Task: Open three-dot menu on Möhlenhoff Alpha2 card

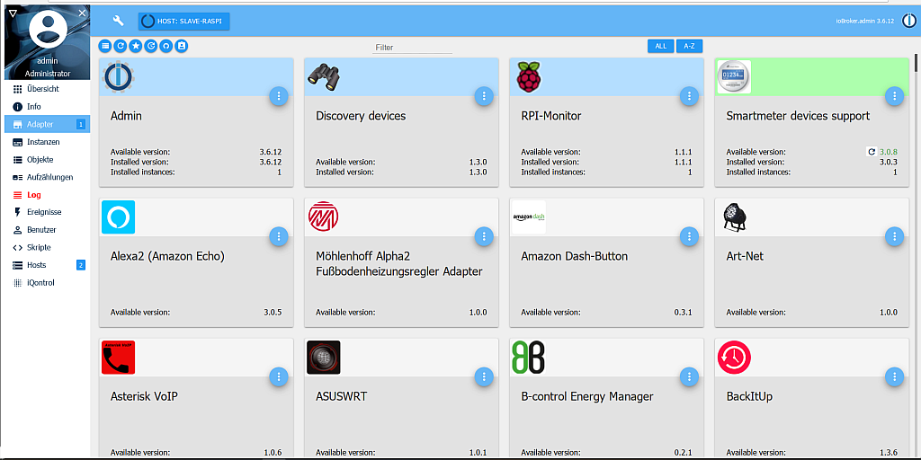Action: click(483, 236)
